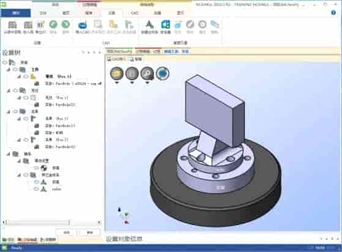Image resolution: width=342 pixels, height=252 pixels.
Task: Switch to the blue-highlighted third document tab
Action: pos(176,51)
